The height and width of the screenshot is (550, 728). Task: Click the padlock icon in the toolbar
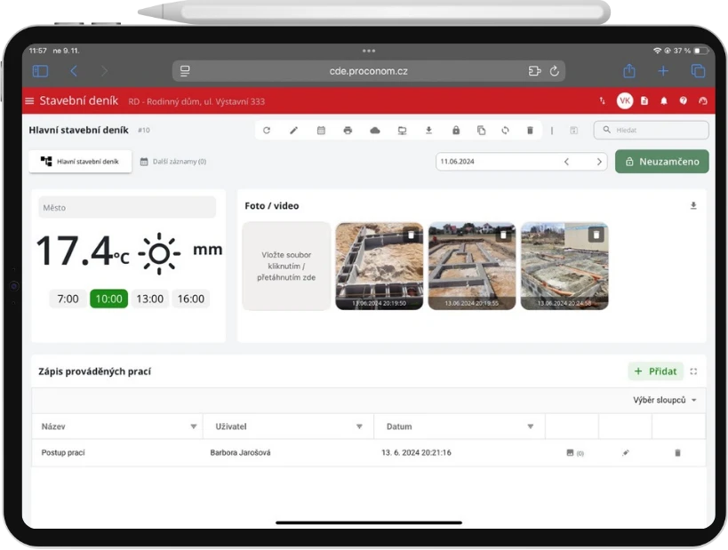tap(455, 131)
